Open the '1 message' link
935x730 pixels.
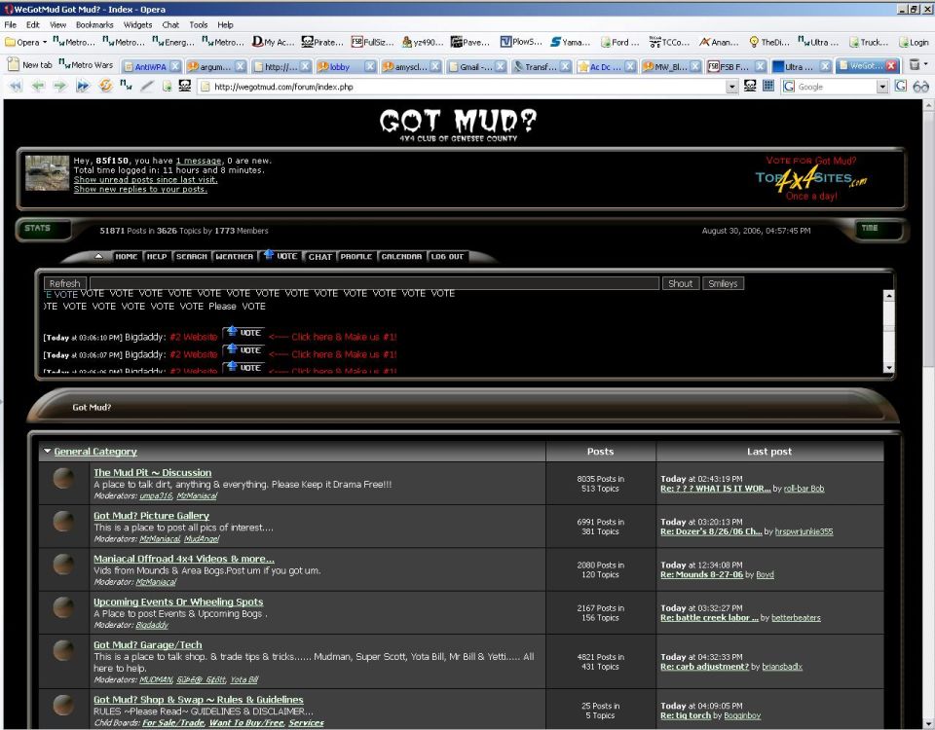click(x=199, y=161)
